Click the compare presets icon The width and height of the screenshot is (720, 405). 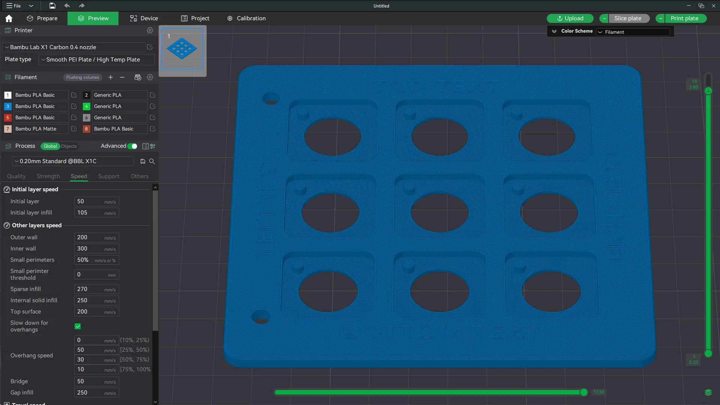coord(153,146)
